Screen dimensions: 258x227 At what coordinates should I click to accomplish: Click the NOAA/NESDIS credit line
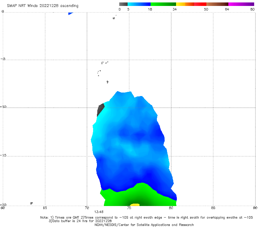point(144,225)
